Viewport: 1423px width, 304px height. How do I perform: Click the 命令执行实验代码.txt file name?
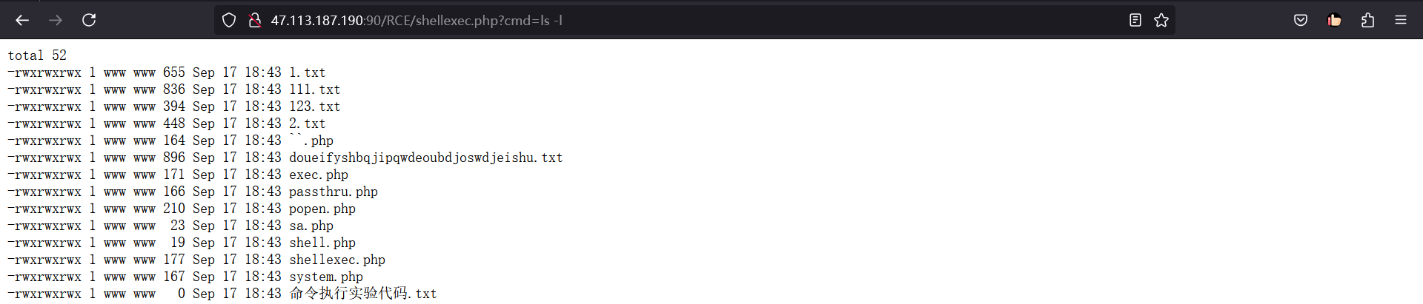pyautogui.click(x=363, y=294)
